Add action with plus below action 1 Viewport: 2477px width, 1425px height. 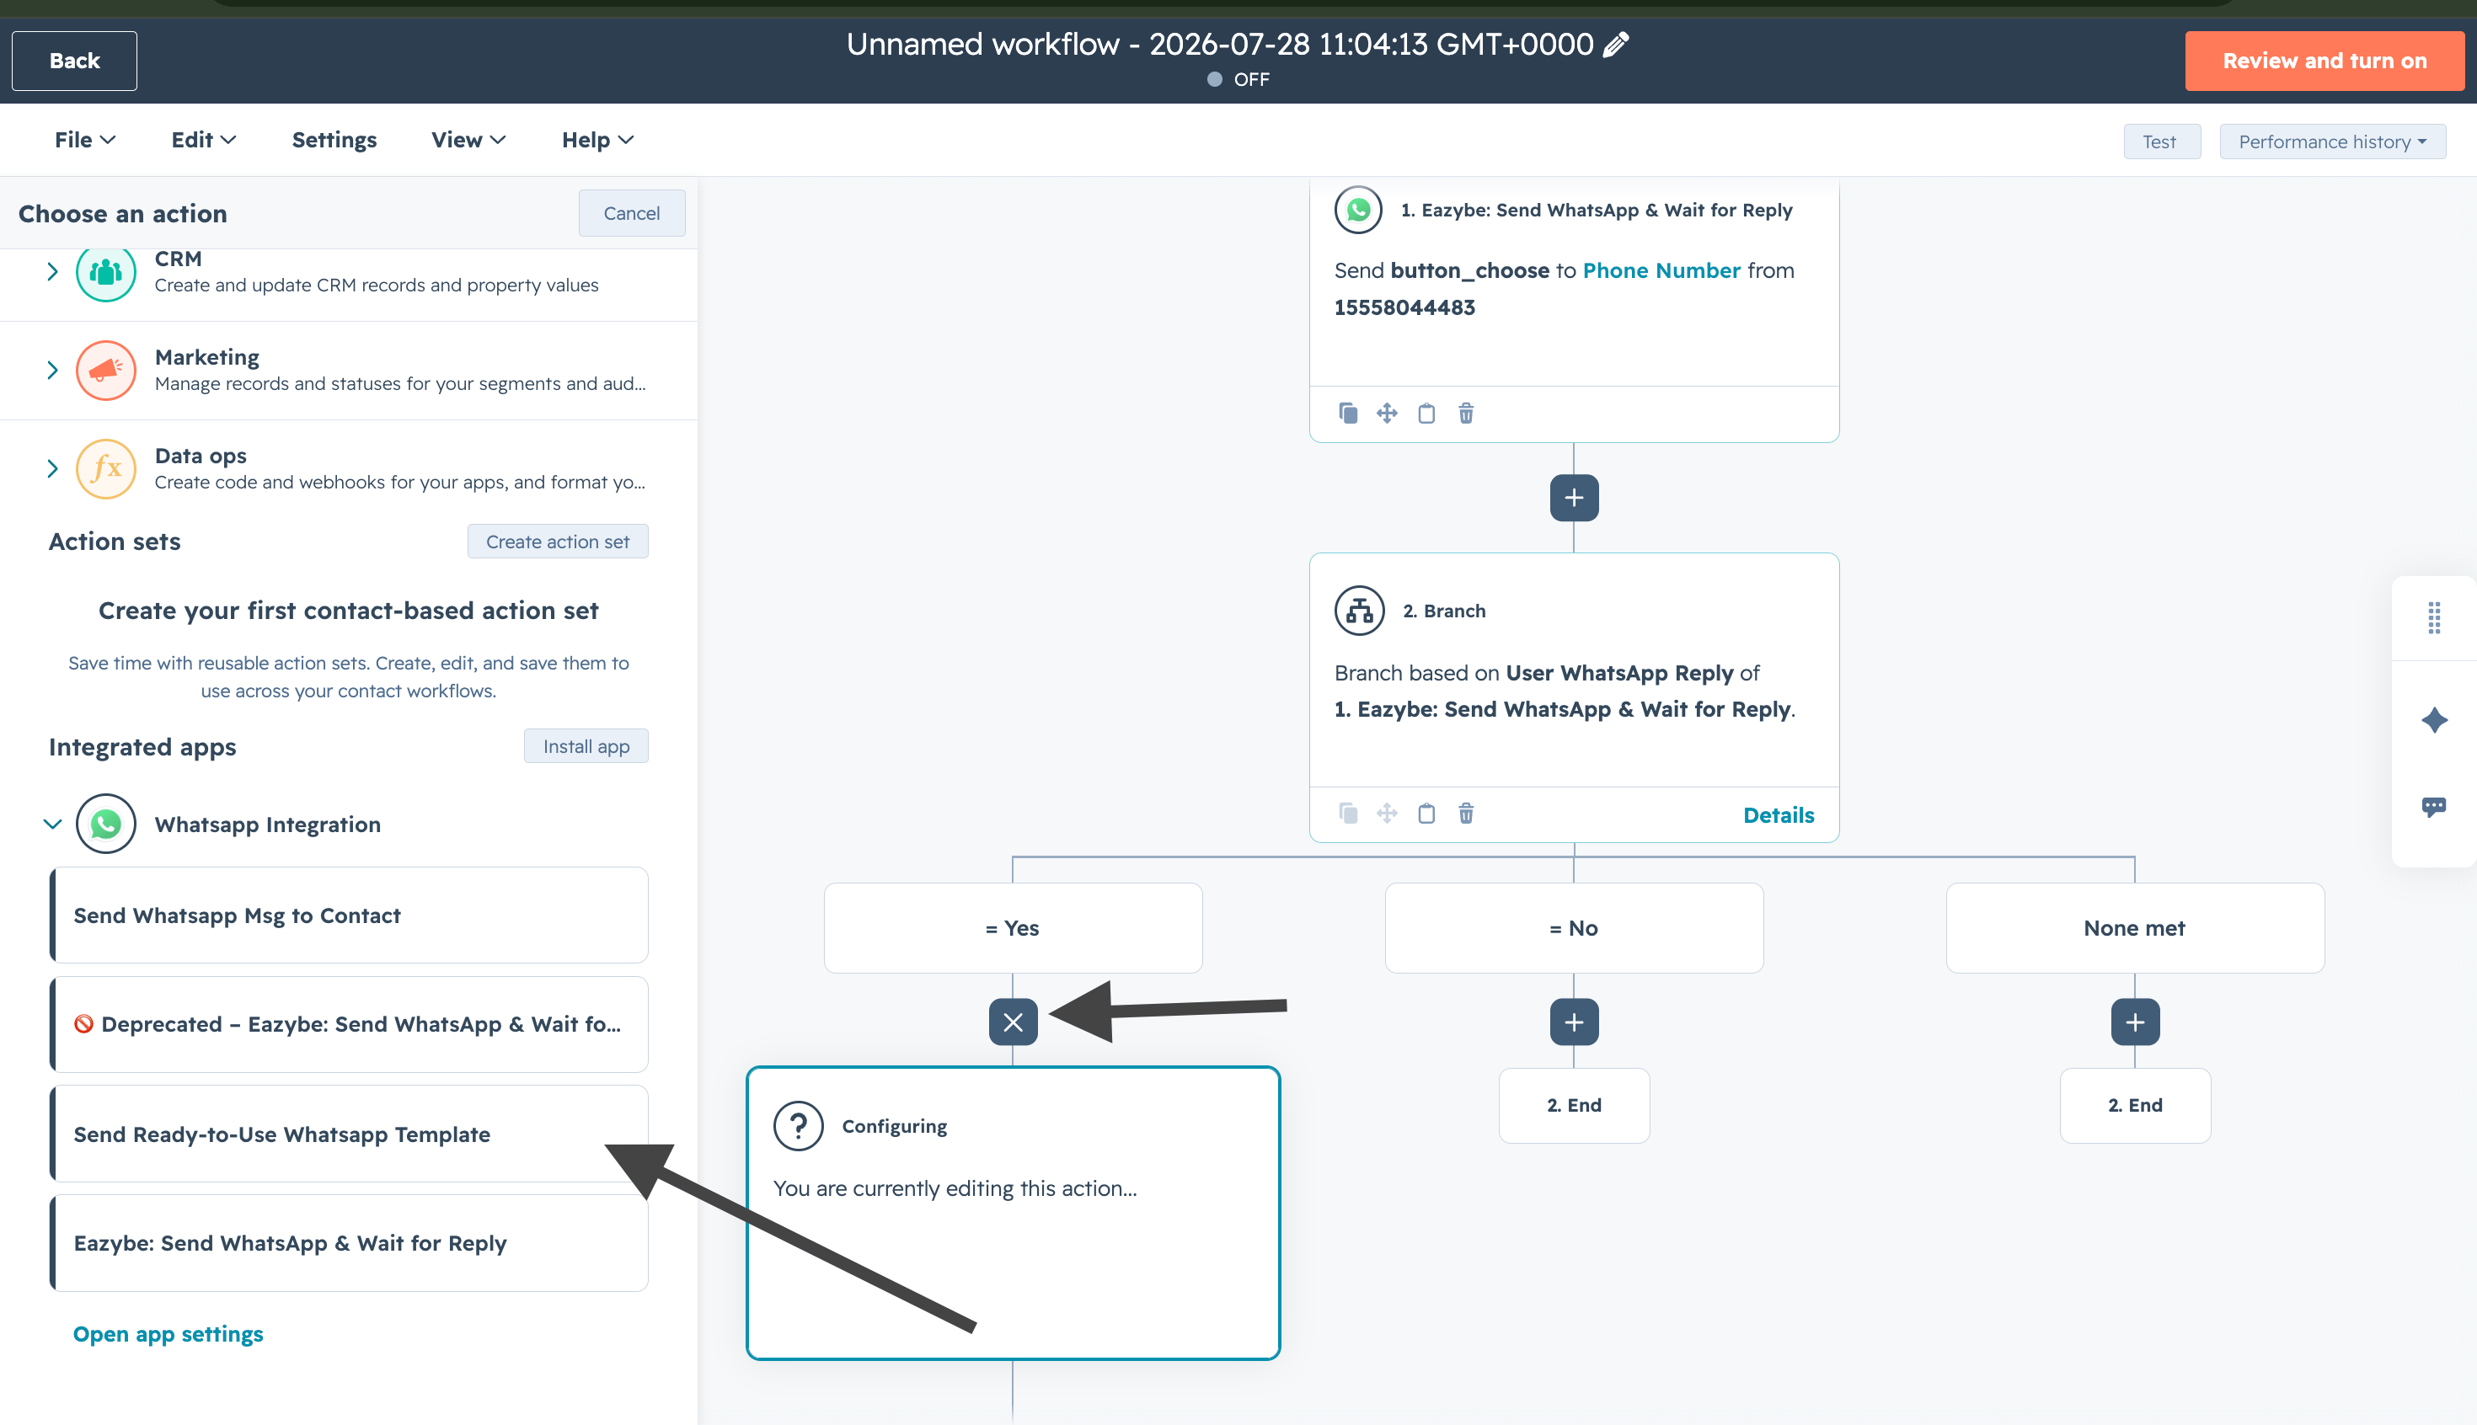1573,499
